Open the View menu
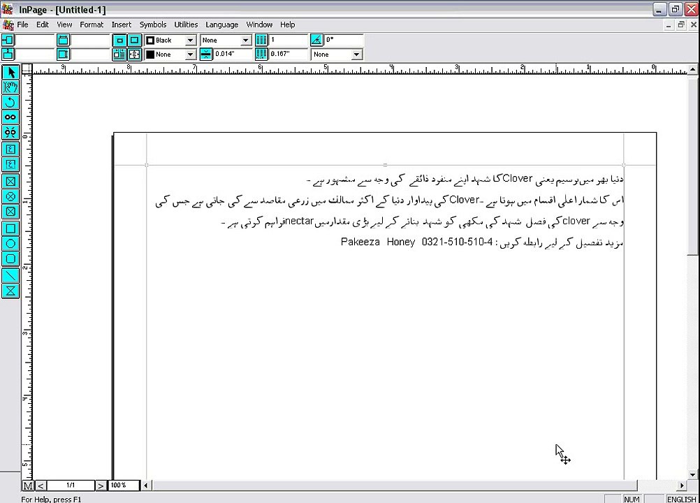Viewport: 700px width, 503px height. click(x=64, y=24)
